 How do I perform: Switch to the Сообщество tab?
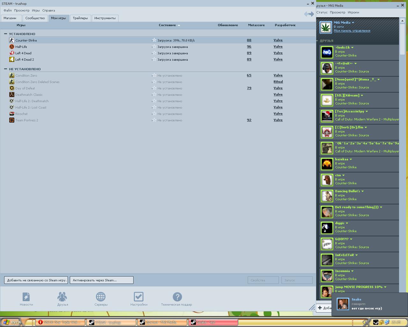coord(35,18)
